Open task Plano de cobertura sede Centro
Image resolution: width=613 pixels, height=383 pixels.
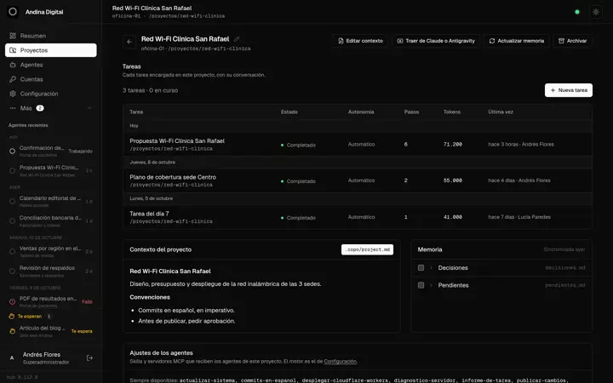click(x=357, y=180)
